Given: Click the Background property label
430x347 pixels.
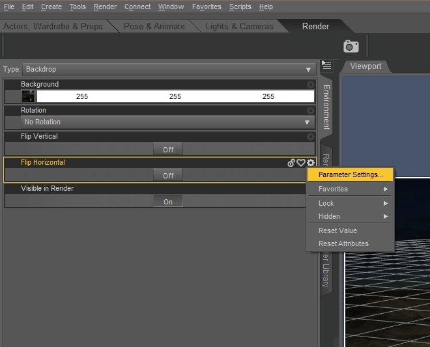Looking at the screenshot, I should pos(40,84).
